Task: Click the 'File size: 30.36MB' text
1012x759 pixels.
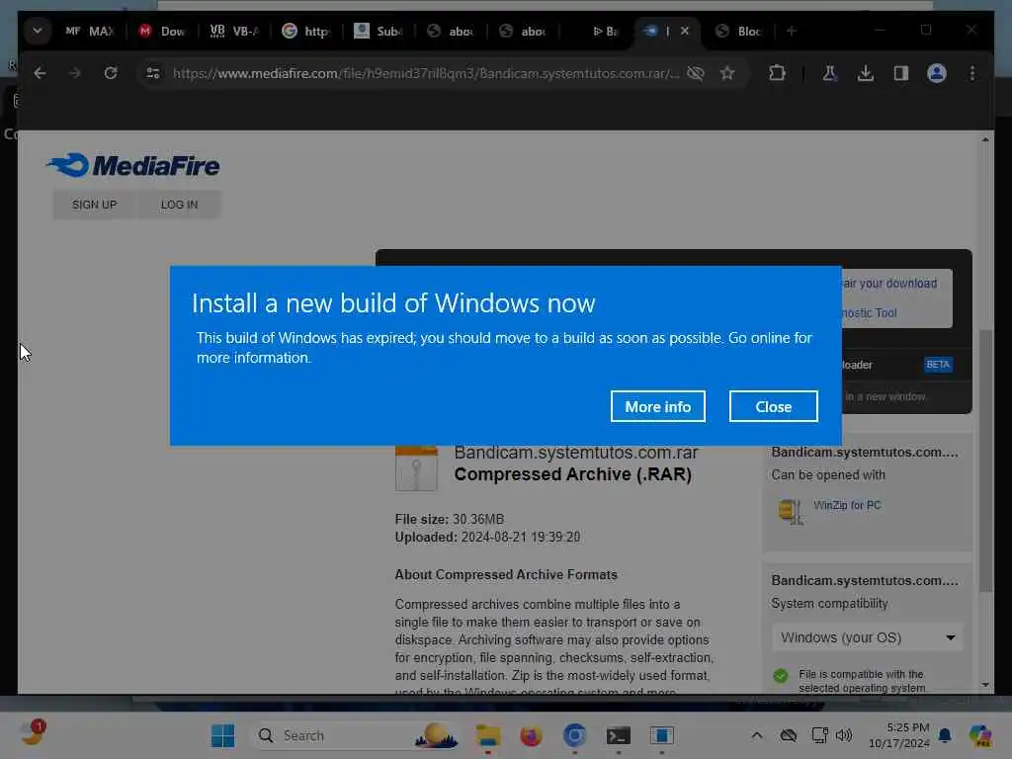Action: (450, 520)
